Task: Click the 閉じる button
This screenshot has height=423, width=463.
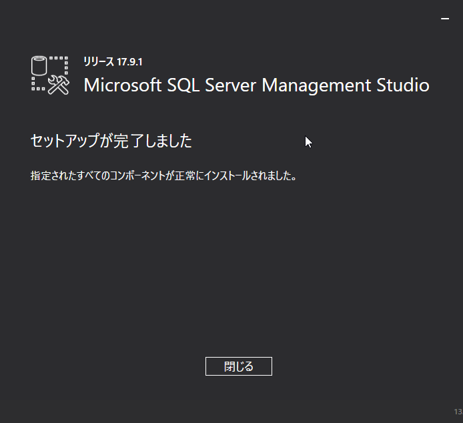Action: point(238,366)
